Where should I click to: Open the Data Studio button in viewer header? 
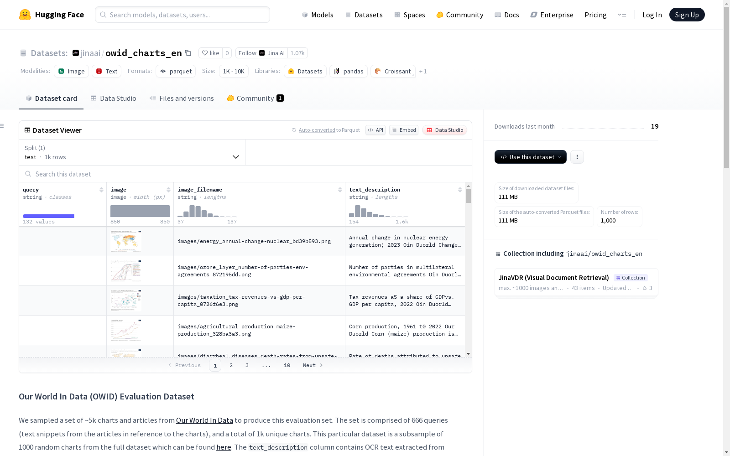pyautogui.click(x=445, y=130)
